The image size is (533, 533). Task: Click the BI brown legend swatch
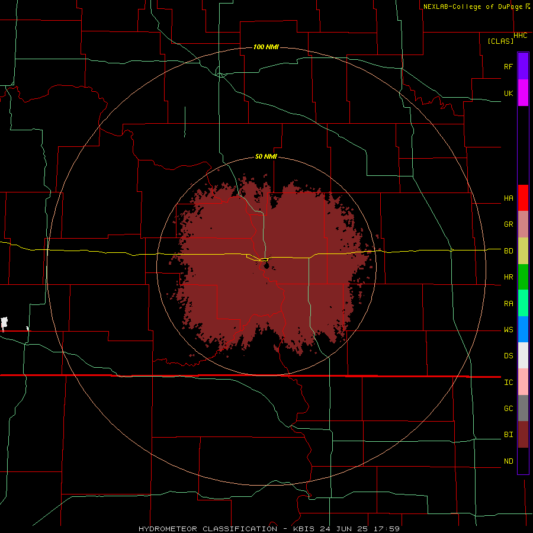pos(523,435)
